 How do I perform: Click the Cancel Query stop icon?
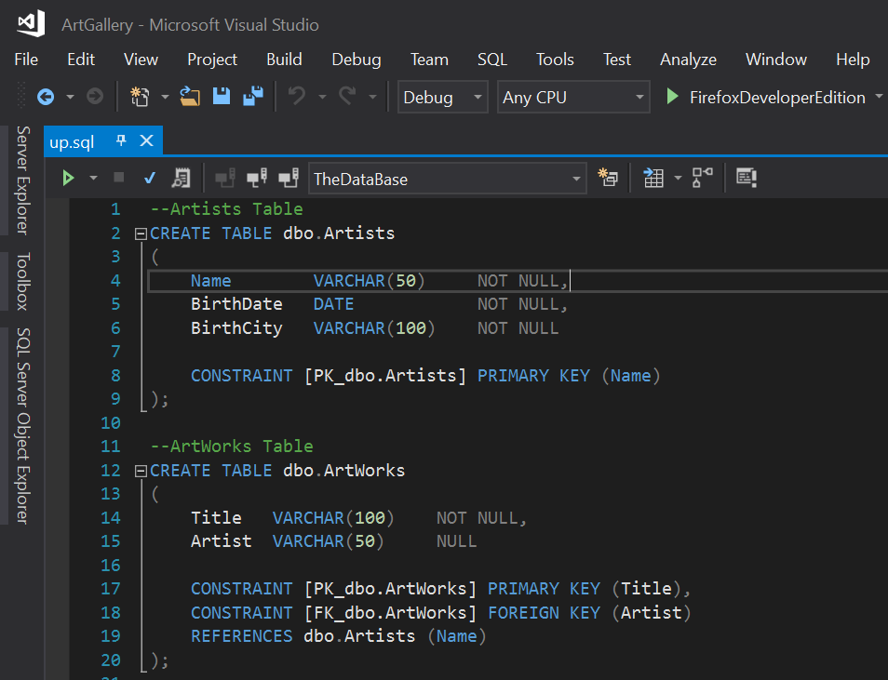point(118,178)
